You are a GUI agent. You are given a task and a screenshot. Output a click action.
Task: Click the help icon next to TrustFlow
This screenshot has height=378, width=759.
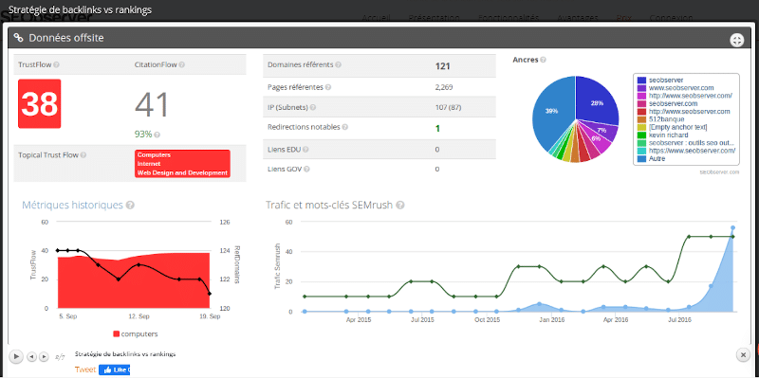[x=56, y=64]
